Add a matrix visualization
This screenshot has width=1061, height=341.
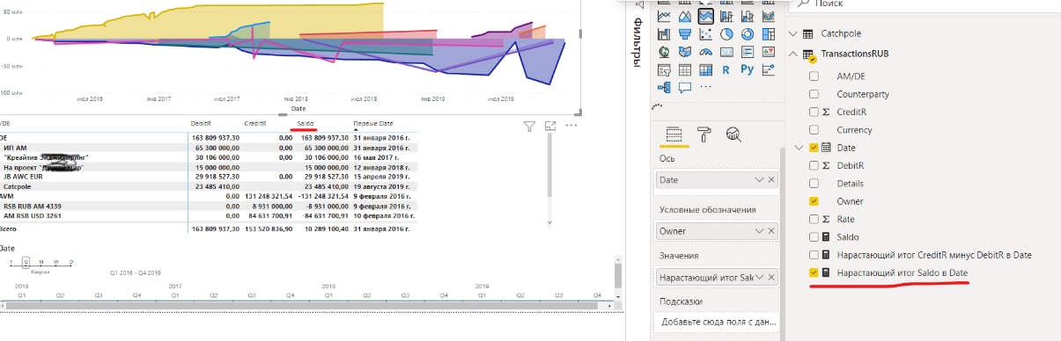coord(706,70)
